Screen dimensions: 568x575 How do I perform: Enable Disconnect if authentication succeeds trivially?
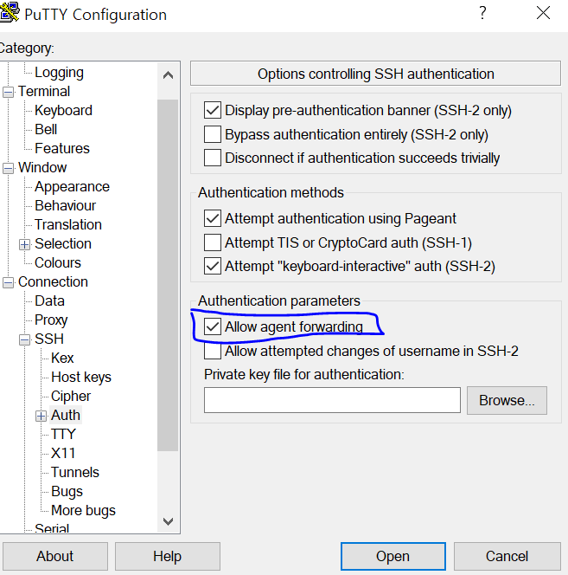point(213,158)
